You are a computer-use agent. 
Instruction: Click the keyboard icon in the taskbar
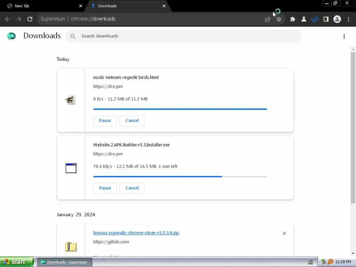pos(310,262)
